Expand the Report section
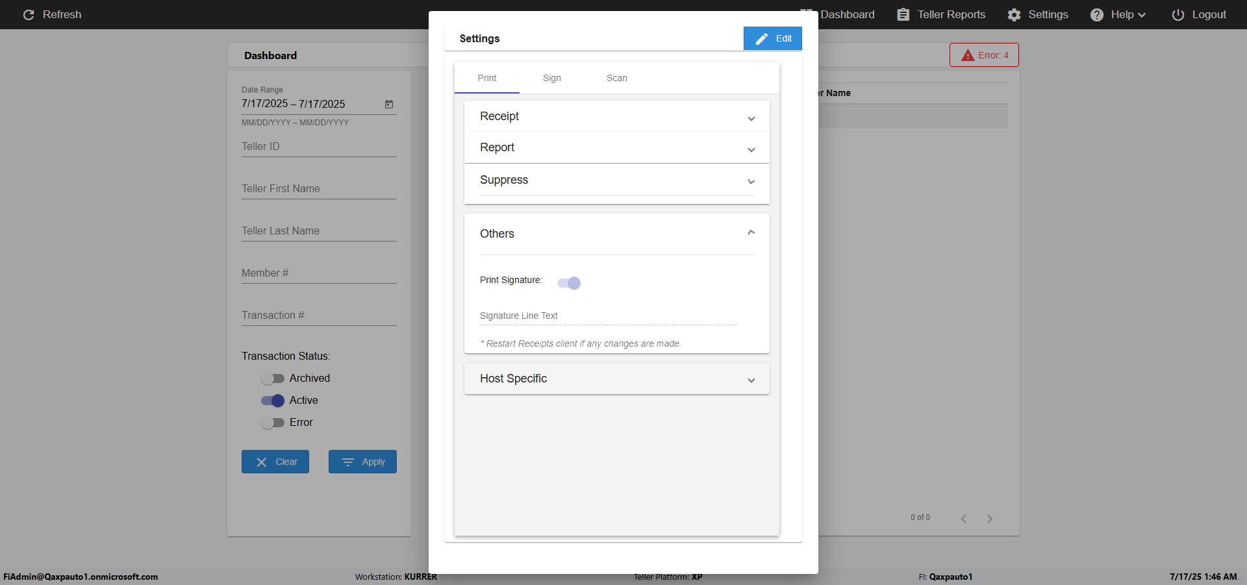 (617, 147)
